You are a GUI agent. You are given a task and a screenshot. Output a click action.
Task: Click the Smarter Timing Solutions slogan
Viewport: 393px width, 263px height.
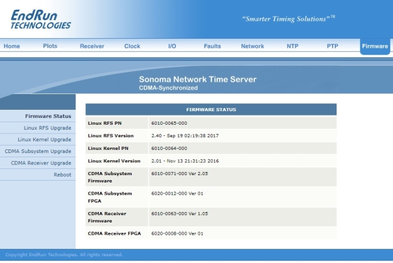point(288,18)
